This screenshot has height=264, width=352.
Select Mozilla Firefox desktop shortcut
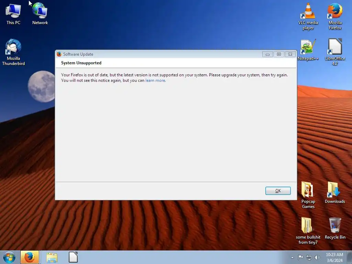335,16
